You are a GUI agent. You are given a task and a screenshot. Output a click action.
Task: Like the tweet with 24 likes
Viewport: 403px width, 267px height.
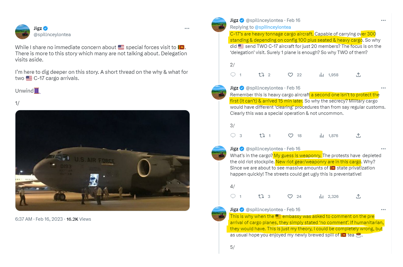290,196
